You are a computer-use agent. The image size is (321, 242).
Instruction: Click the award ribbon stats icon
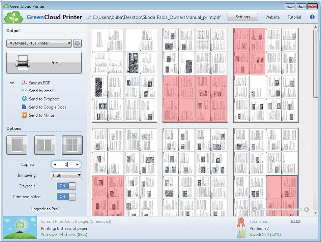point(241,222)
